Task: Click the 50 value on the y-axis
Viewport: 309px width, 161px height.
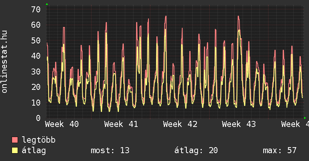Action: point(36,40)
